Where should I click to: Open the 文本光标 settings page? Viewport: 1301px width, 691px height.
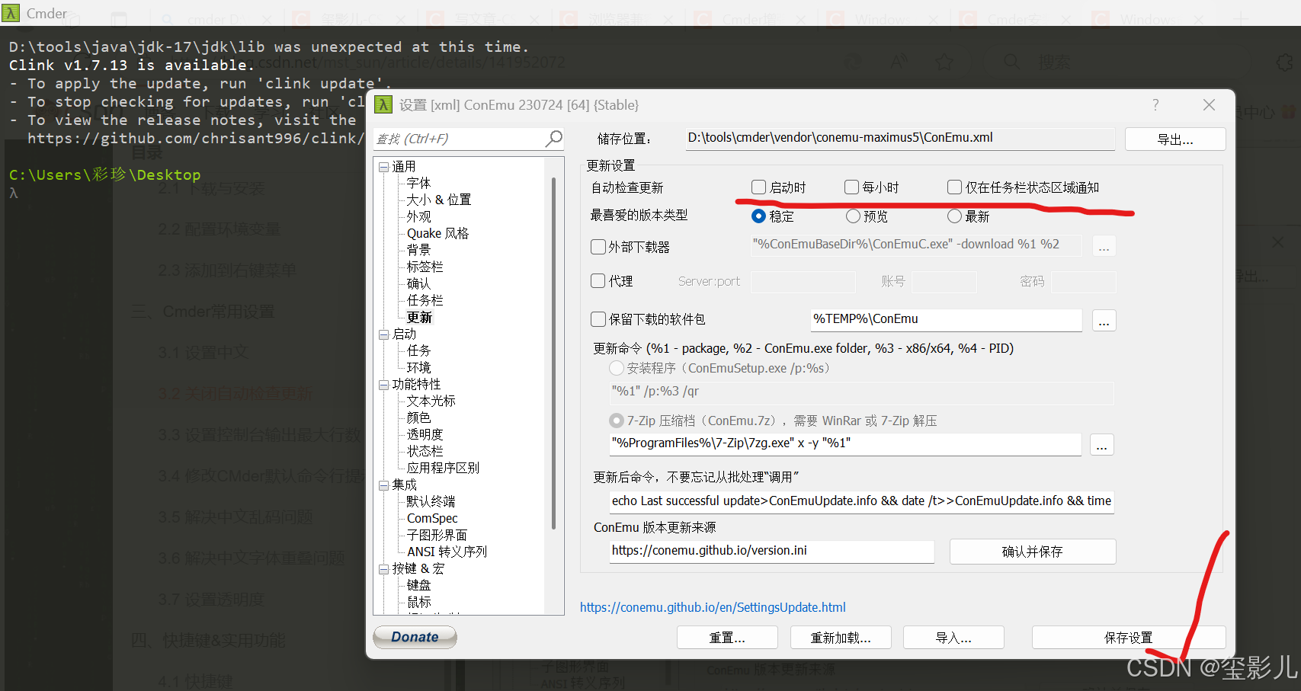click(431, 401)
